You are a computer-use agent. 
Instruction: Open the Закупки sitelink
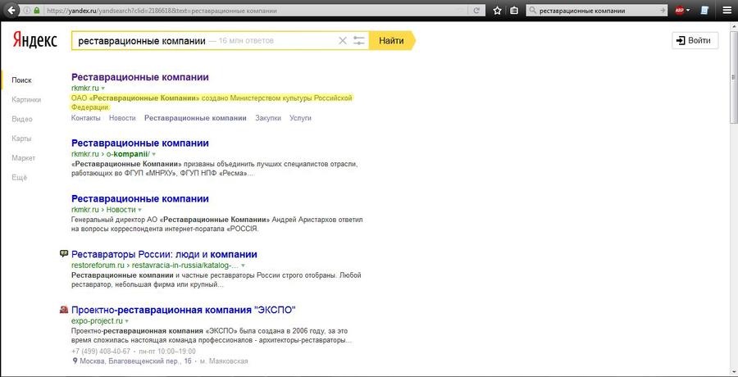click(268, 118)
